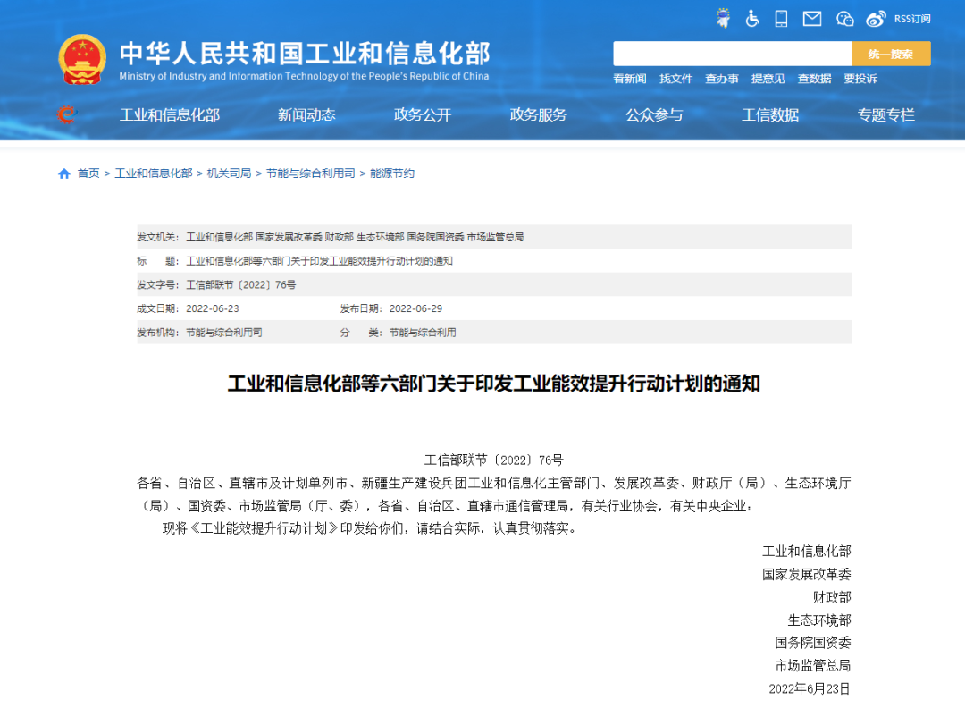The image size is (965, 717).
Task: Click signature line 财政部
Action: [x=832, y=597]
